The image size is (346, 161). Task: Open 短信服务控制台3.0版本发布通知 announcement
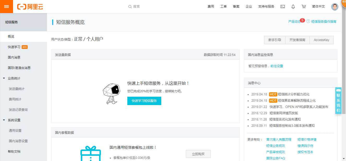coord(292,126)
